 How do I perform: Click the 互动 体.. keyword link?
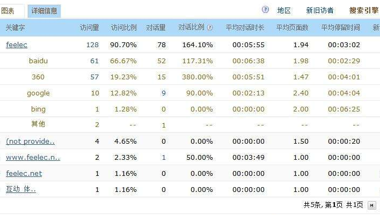point(21,189)
